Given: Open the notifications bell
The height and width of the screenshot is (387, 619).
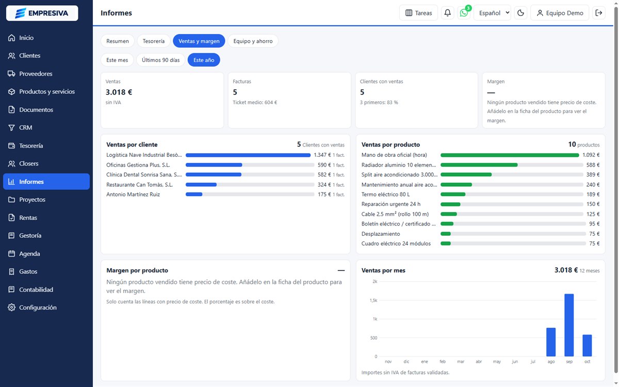Looking at the screenshot, I should pos(448,13).
